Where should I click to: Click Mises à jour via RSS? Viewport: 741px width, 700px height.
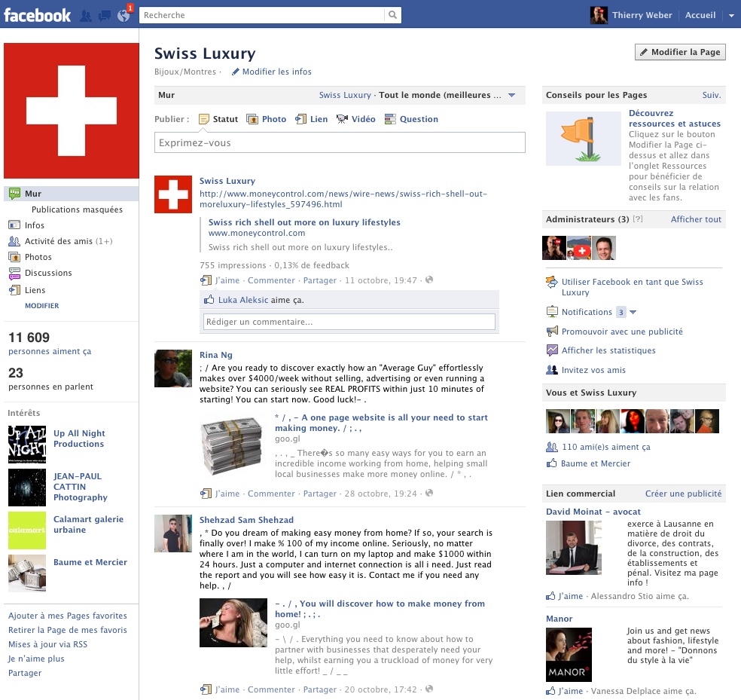point(47,644)
